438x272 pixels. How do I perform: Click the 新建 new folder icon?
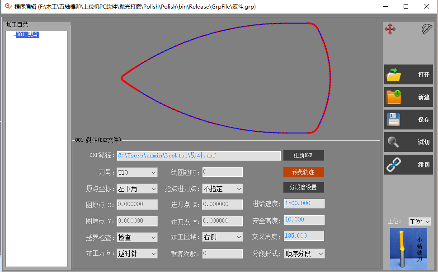pyautogui.click(x=394, y=97)
